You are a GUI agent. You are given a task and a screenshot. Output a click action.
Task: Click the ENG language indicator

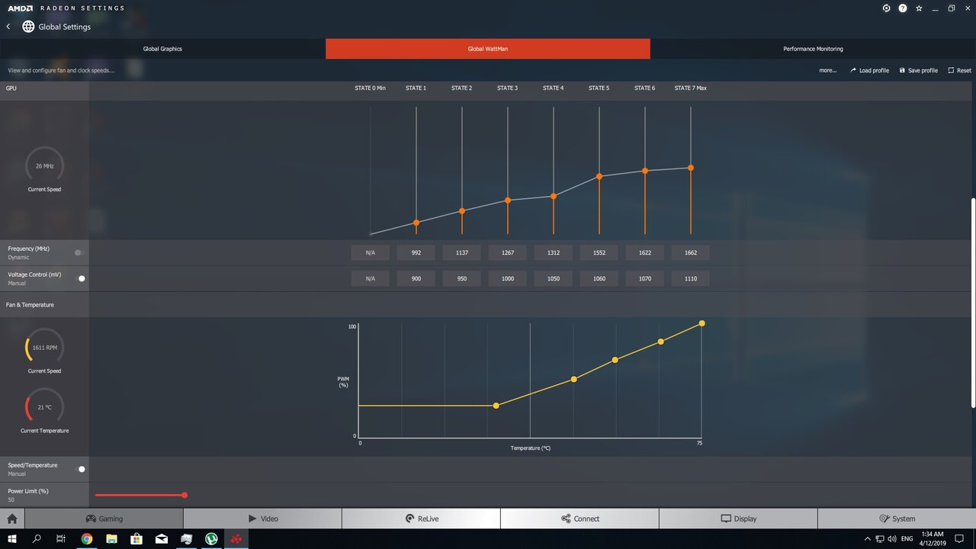907,539
